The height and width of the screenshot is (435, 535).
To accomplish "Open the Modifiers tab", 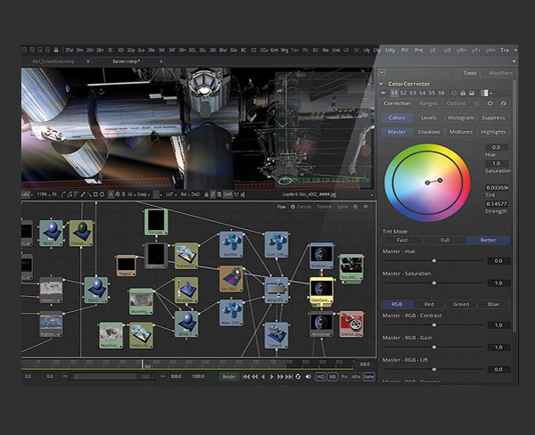I will coord(500,73).
